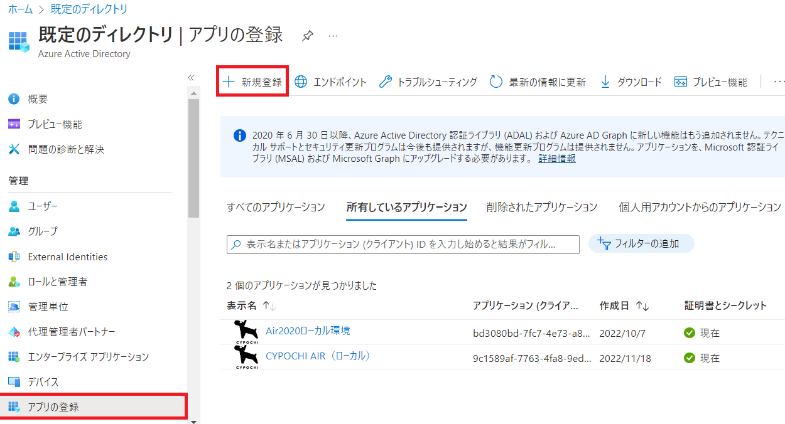This screenshot has width=785, height=424.
Task: Pin the アプリの登録 page
Action: 307,36
